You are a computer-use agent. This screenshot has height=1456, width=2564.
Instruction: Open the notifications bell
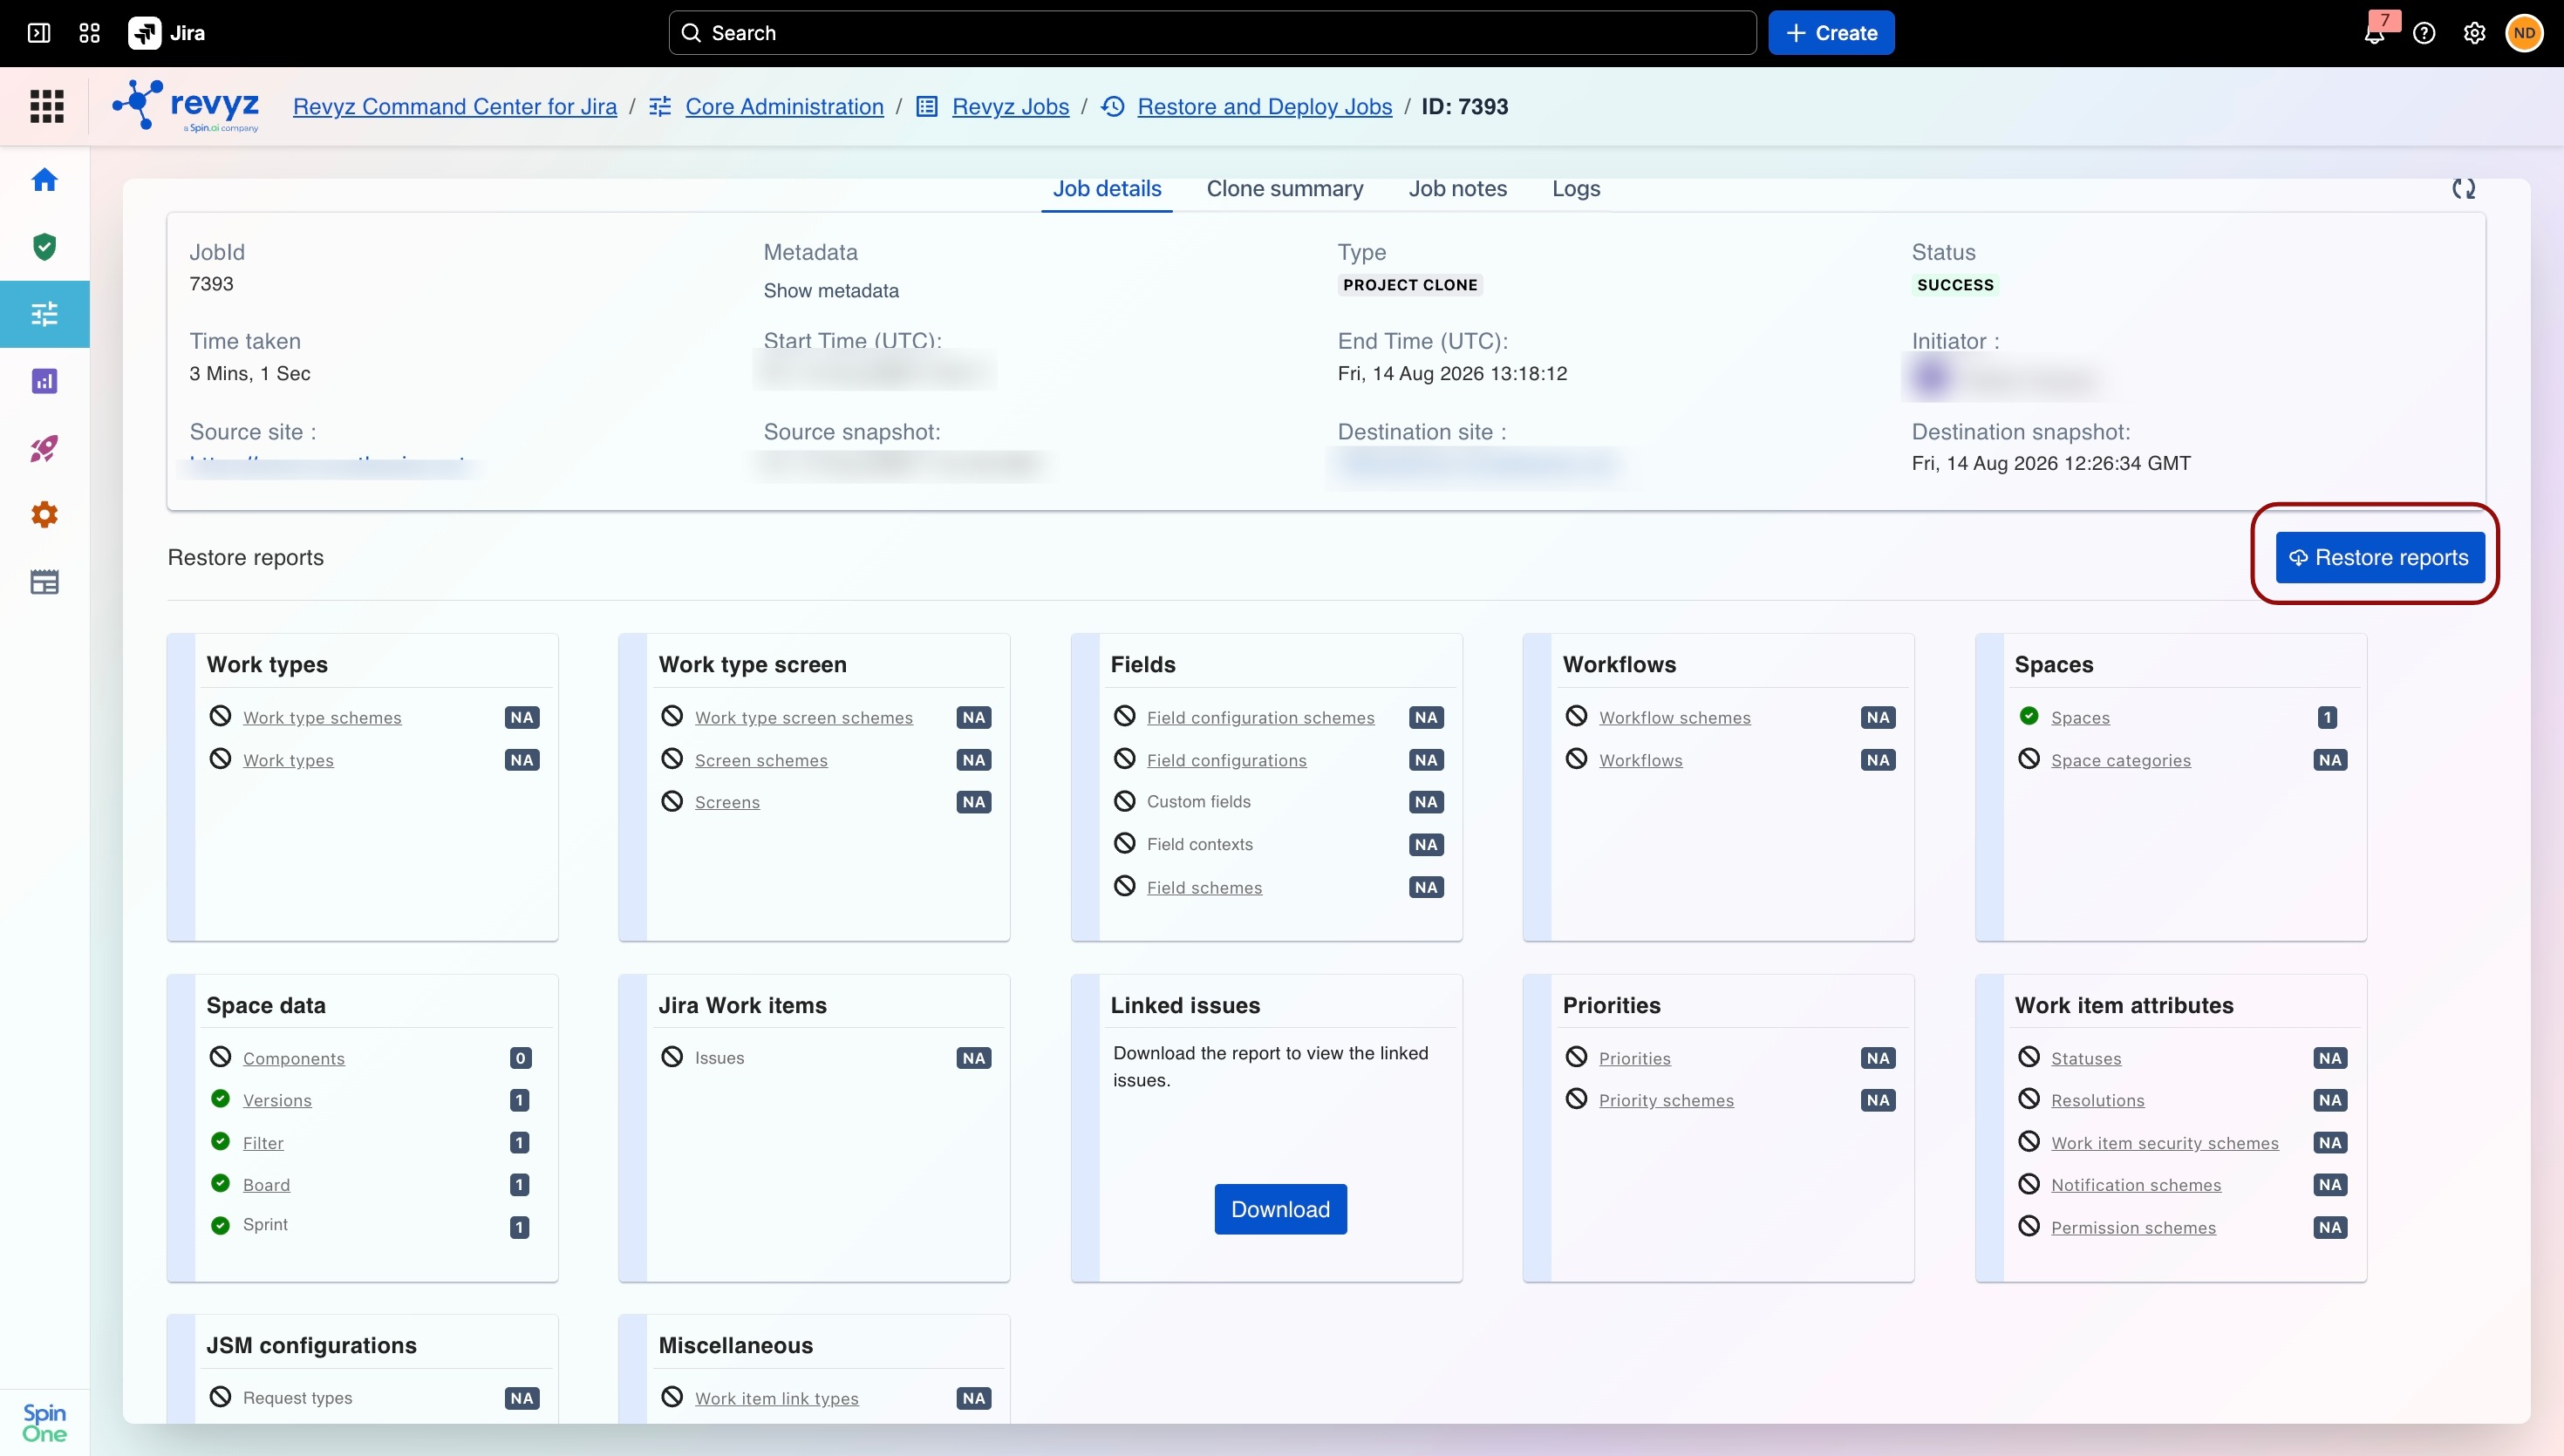[2374, 33]
